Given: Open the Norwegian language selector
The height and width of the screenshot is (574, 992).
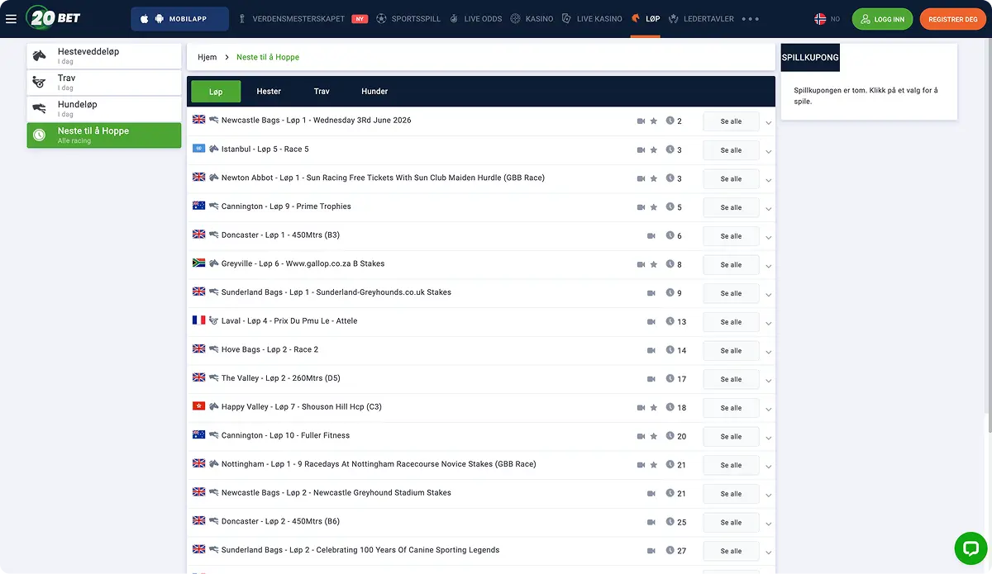Looking at the screenshot, I should 827,19.
